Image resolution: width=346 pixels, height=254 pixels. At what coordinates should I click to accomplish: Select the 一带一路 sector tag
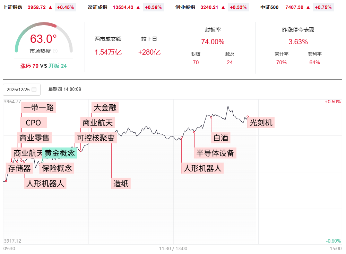(x=38, y=107)
